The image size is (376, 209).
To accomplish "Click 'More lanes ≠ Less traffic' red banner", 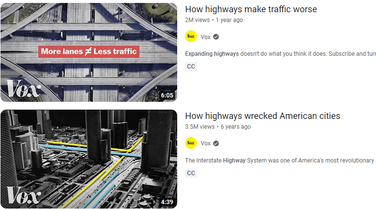I will click(89, 51).
